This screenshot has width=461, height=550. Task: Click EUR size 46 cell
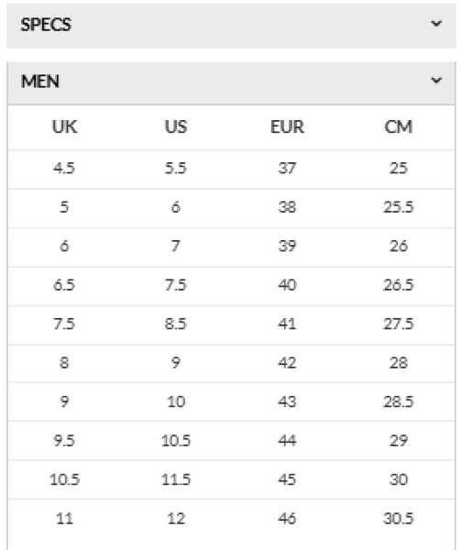point(287,519)
